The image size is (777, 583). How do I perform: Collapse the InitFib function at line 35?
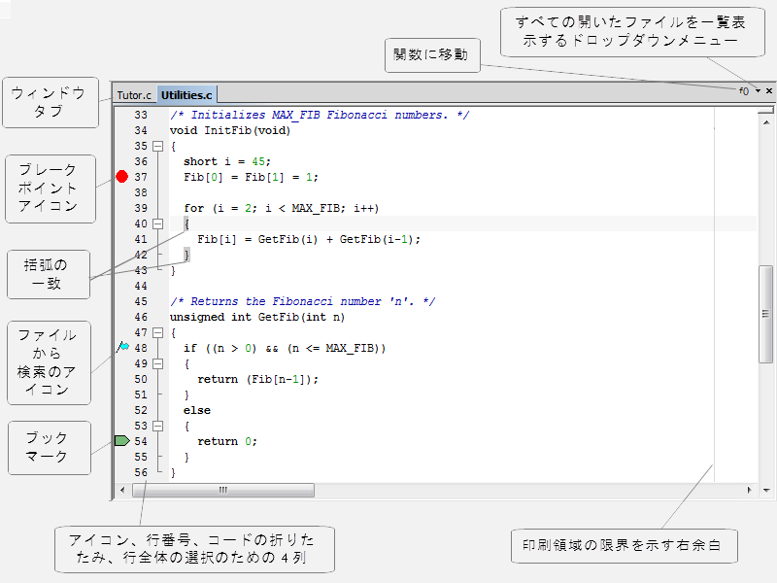click(x=156, y=146)
